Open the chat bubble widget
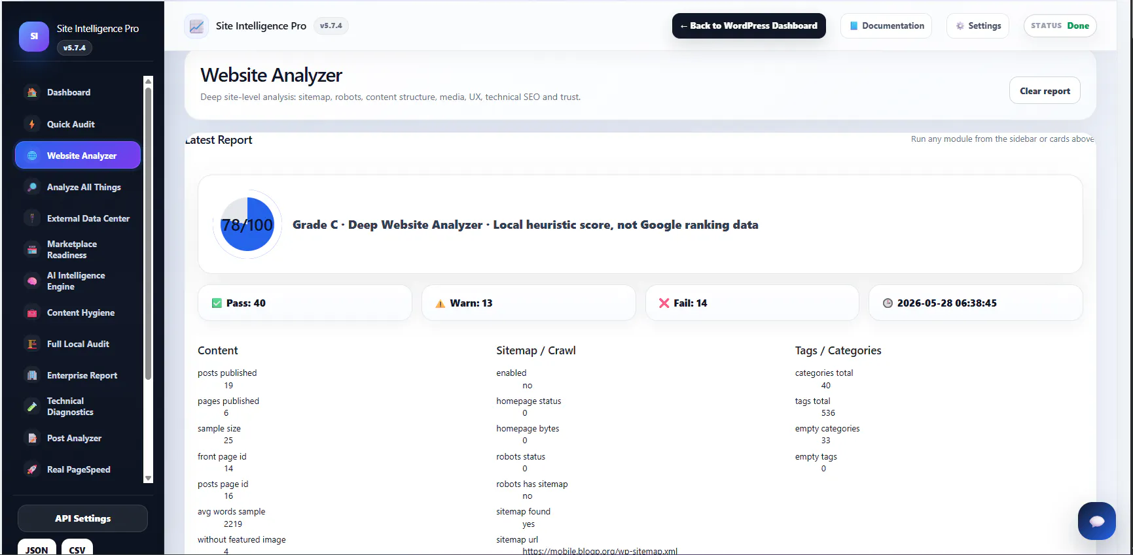The width and height of the screenshot is (1133, 555). click(1097, 521)
